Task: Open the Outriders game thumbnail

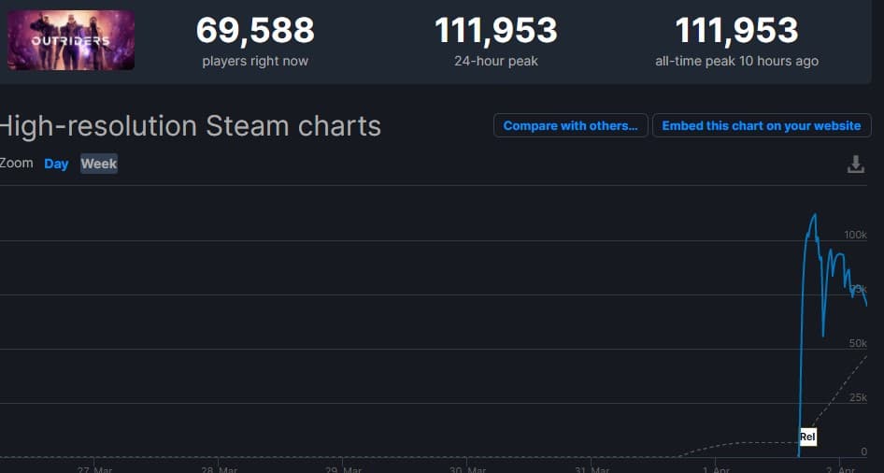Action: click(71, 40)
